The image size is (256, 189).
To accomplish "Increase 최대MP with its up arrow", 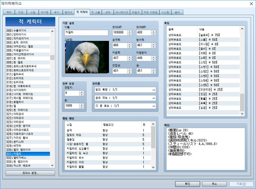I will point(153,31).
